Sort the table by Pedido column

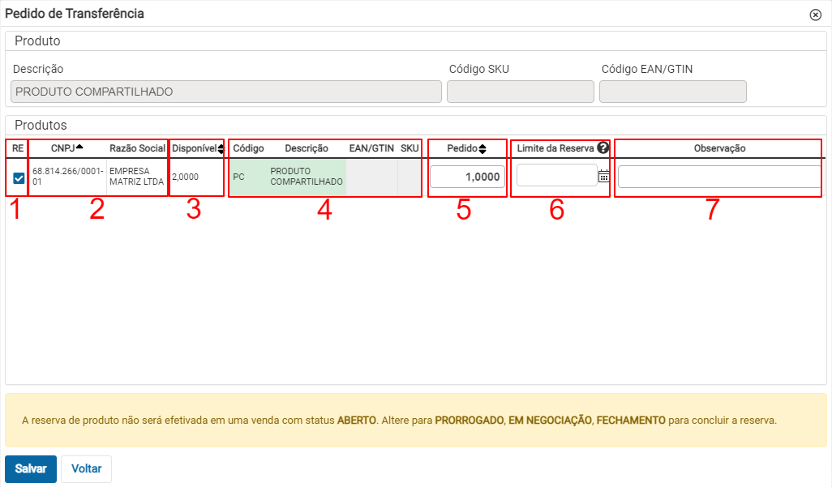click(x=466, y=148)
